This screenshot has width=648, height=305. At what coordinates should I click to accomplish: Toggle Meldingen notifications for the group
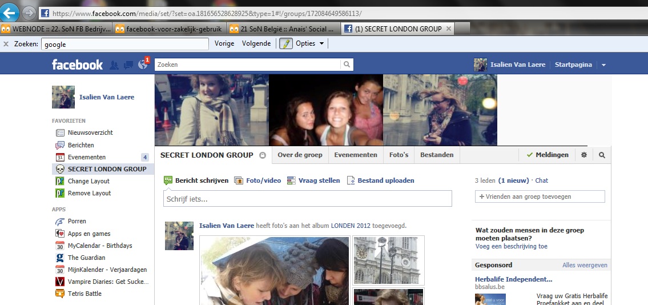pos(548,155)
